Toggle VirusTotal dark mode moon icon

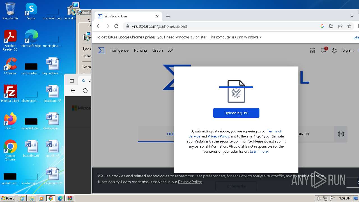tap(334, 50)
